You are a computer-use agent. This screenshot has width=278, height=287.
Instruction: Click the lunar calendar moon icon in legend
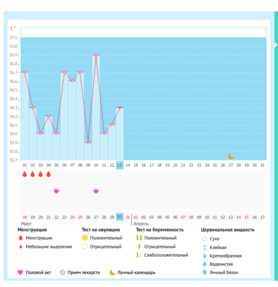coord(112,272)
